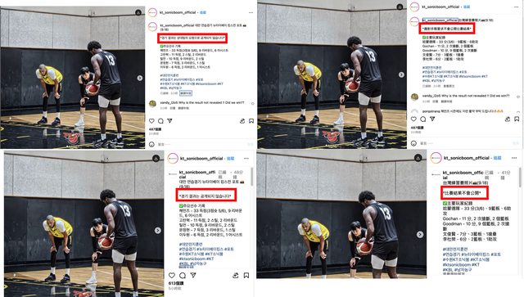Like the post showing 613 likes
This screenshot has height=297, width=524.
[x=172, y=275]
